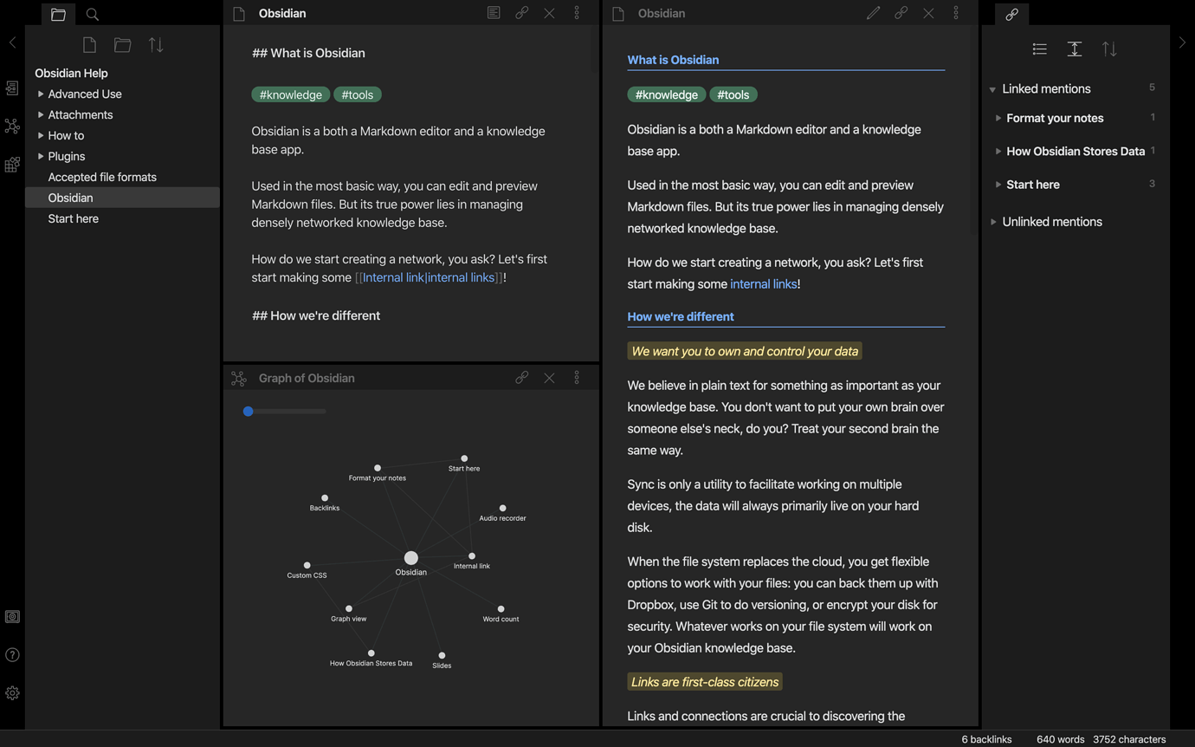
Task: Expand How Obsidian Stores Data backlink results
Action: [998, 151]
